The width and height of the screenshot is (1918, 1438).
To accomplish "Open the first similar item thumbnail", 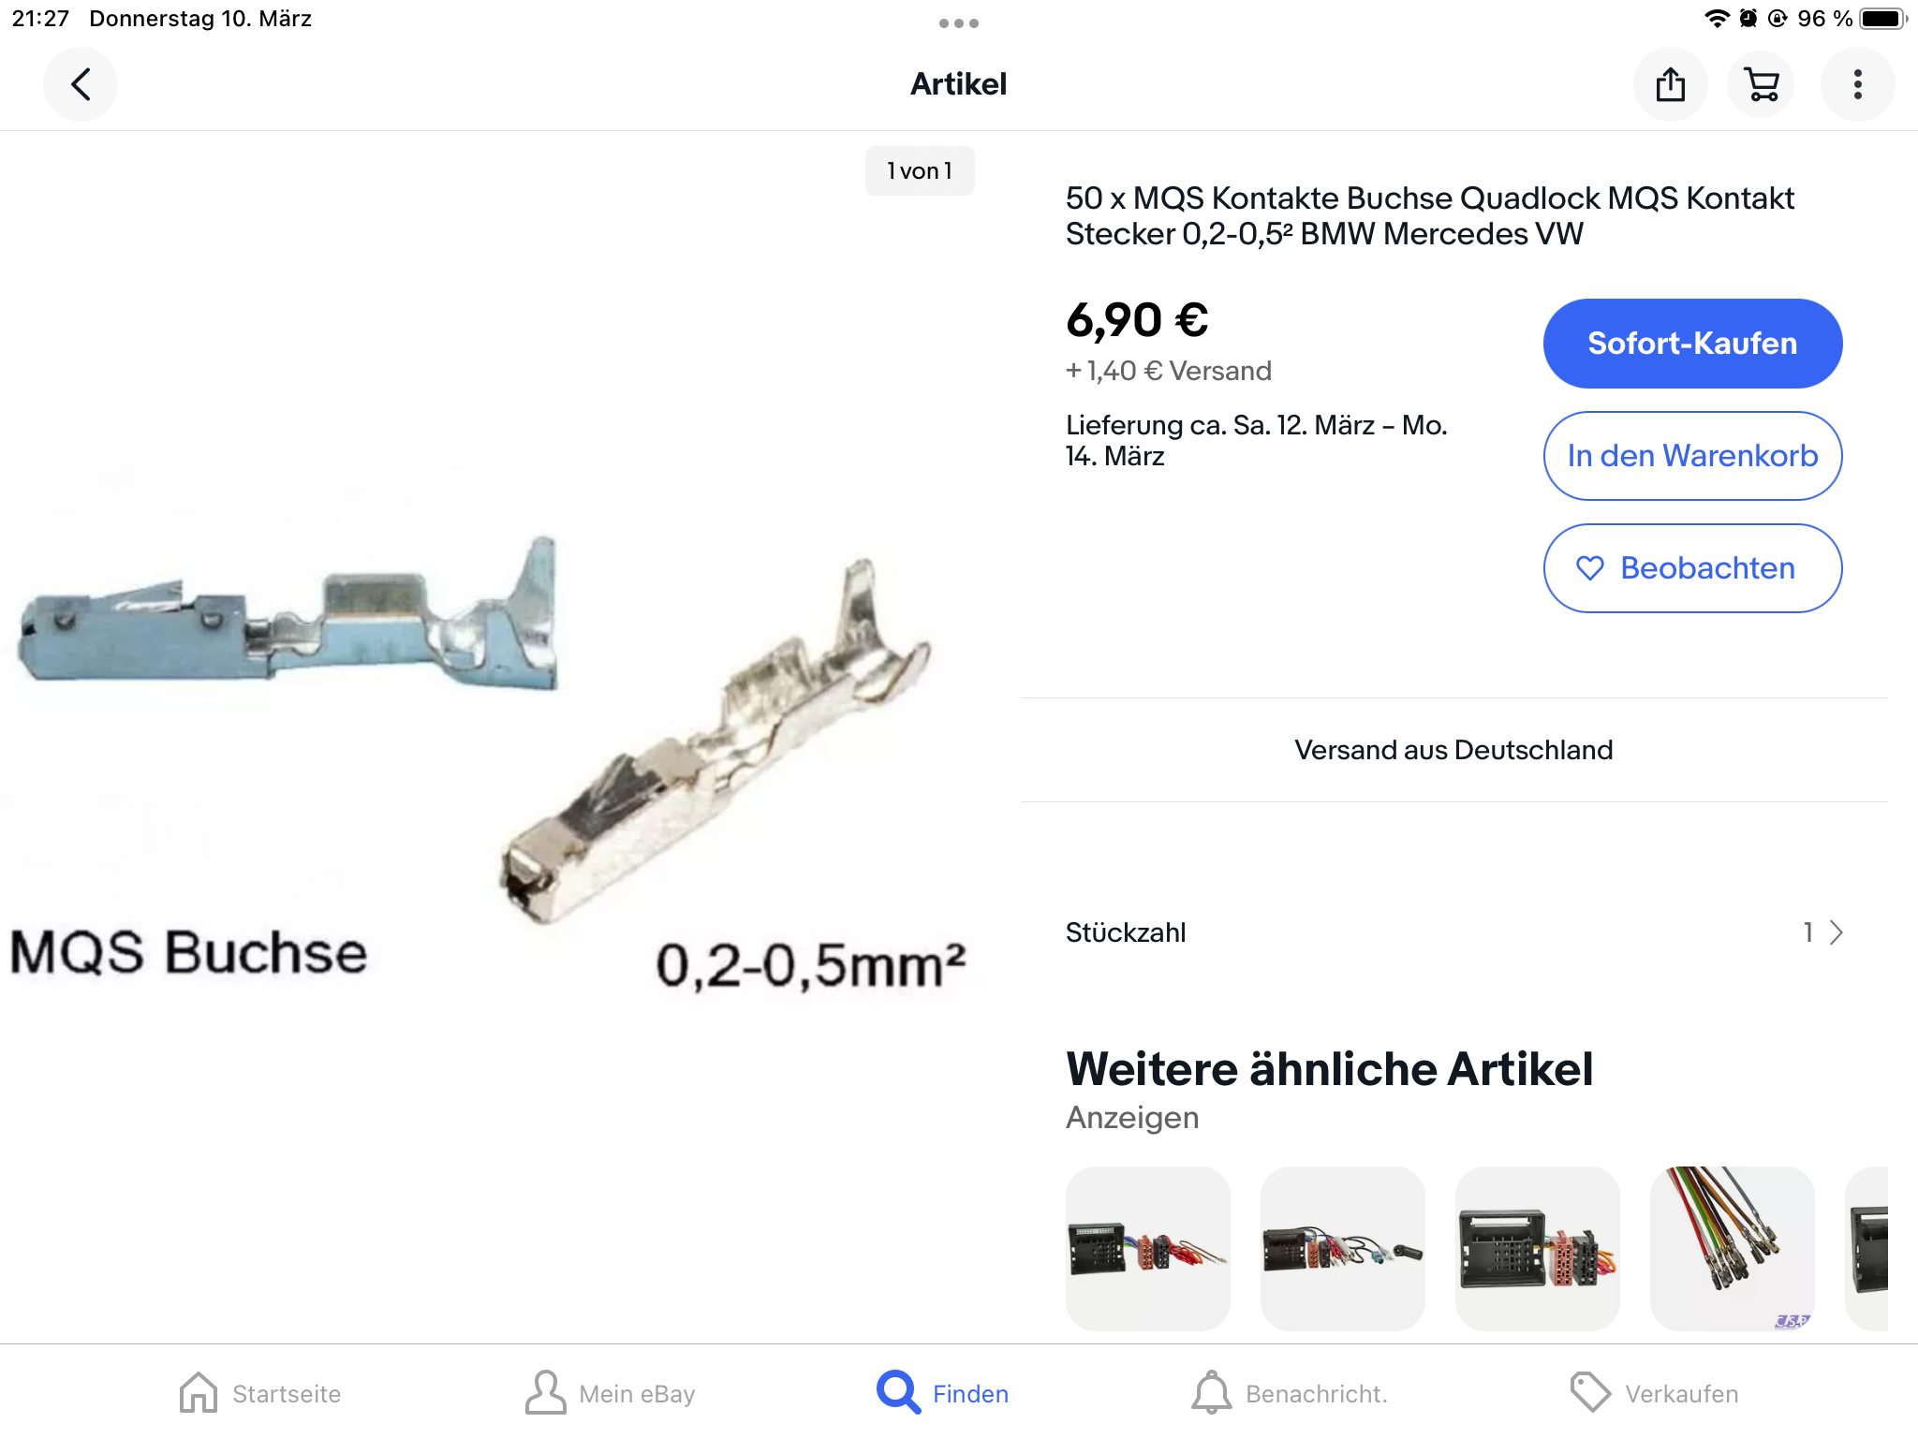I will click(1148, 1248).
